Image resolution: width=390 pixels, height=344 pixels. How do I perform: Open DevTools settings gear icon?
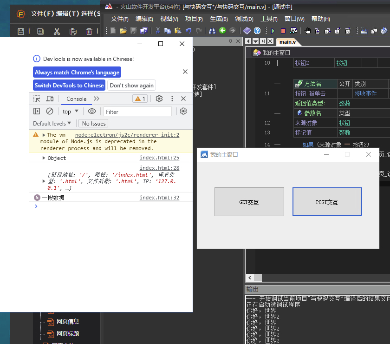point(159,99)
